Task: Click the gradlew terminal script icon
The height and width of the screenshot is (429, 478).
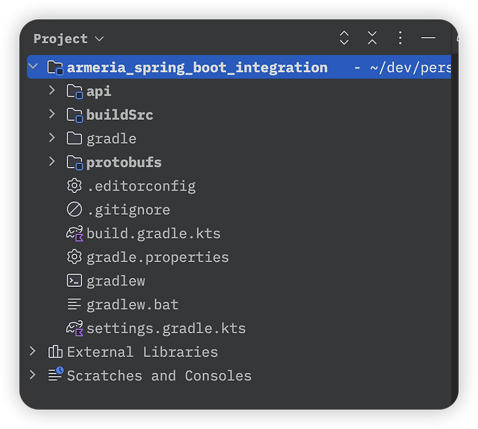Action: (75, 280)
